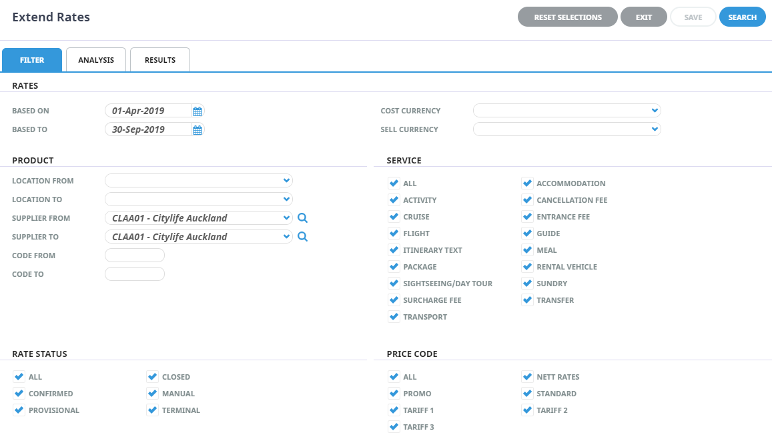Toggle the Transfer service checkbox
Screen dimensions: 772x443
(527, 301)
